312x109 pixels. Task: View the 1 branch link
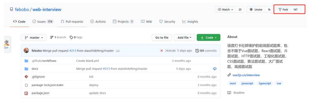[x=58, y=37]
